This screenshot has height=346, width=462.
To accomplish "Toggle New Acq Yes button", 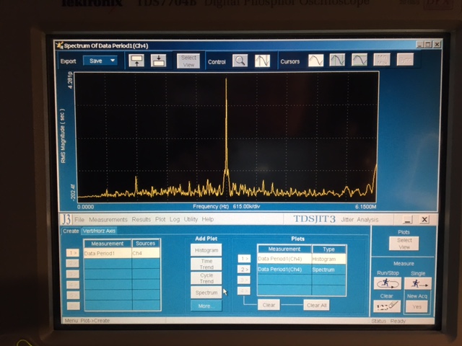I will (417, 306).
